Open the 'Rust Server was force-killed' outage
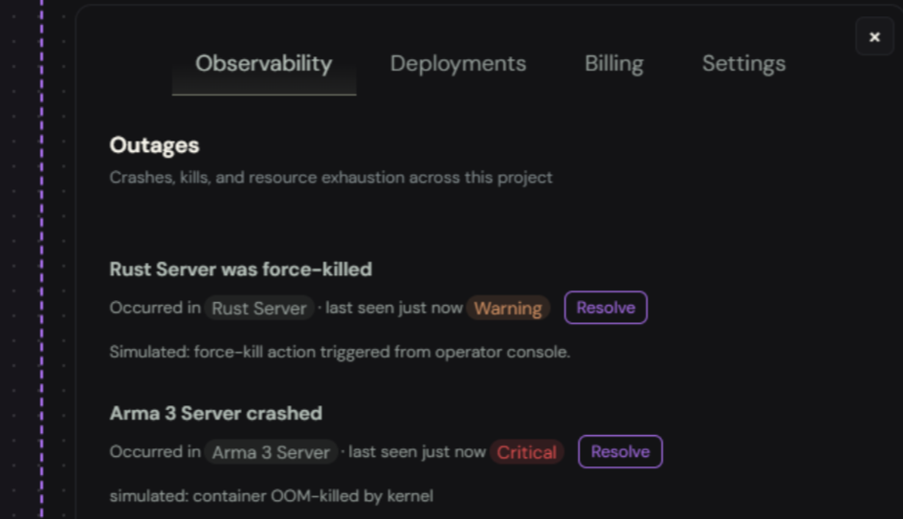 click(240, 270)
